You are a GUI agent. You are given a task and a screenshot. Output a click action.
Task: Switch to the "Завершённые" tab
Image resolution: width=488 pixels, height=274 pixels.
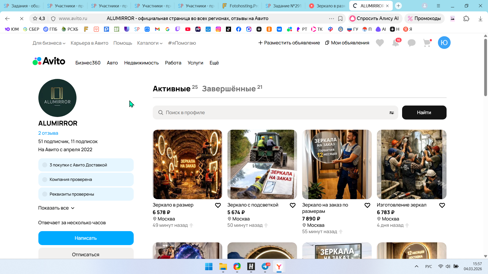(x=229, y=89)
